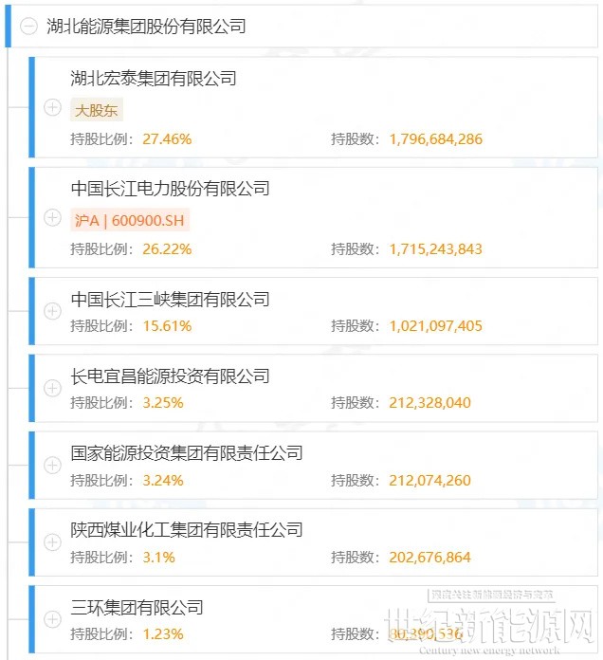Open 中国长江三峡集团有限公司 company link

[171, 300]
